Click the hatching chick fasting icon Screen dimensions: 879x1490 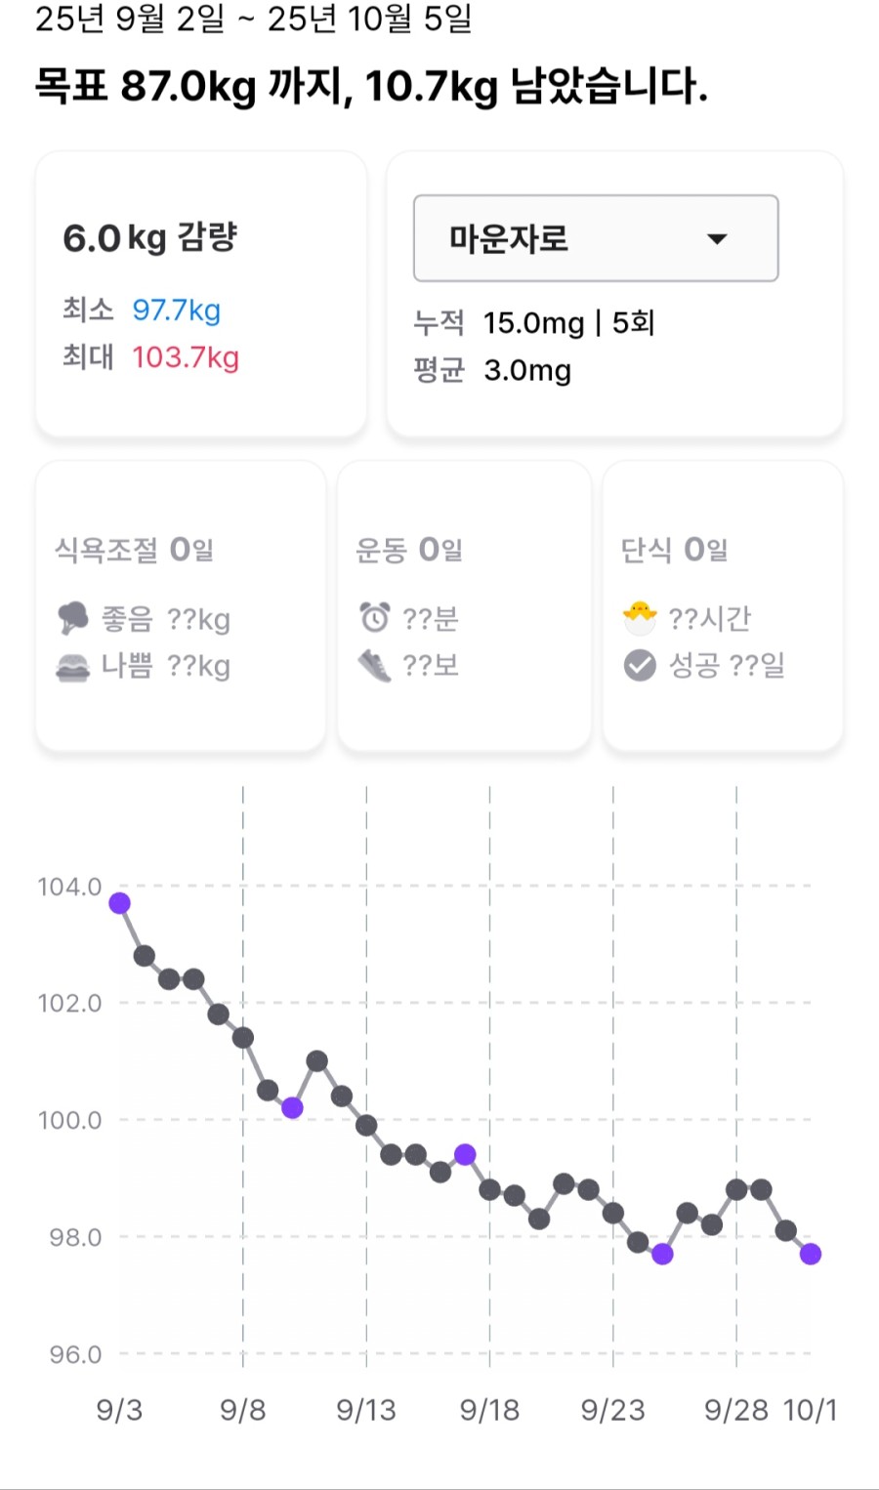pos(640,617)
